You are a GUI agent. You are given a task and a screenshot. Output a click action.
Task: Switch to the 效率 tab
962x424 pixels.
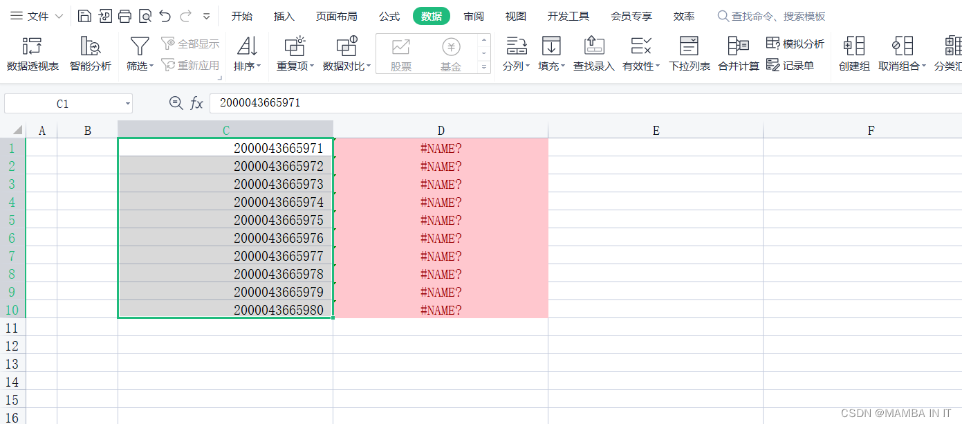[684, 16]
